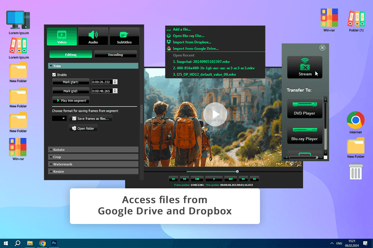The image size is (373, 248).
Task: Jump to the start of the video
Action: pyautogui.click(x=173, y=179)
